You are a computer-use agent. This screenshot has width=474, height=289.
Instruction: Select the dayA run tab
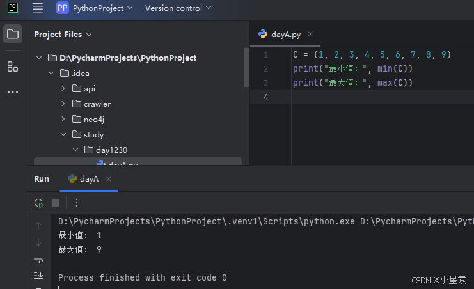click(83, 179)
